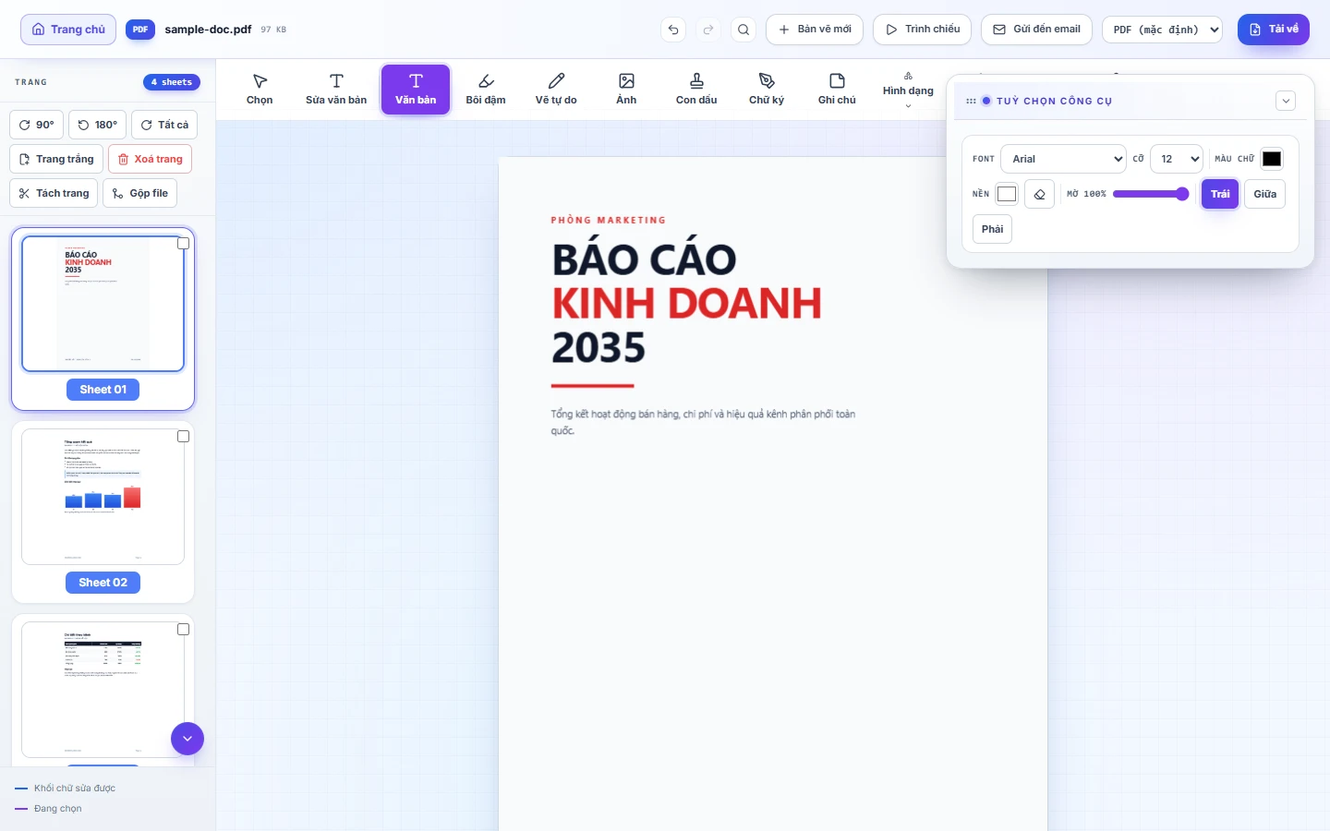Collapse the Tuỳ chọn công cụ panel
The width and height of the screenshot is (1330, 831).
pyautogui.click(x=1286, y=101)
